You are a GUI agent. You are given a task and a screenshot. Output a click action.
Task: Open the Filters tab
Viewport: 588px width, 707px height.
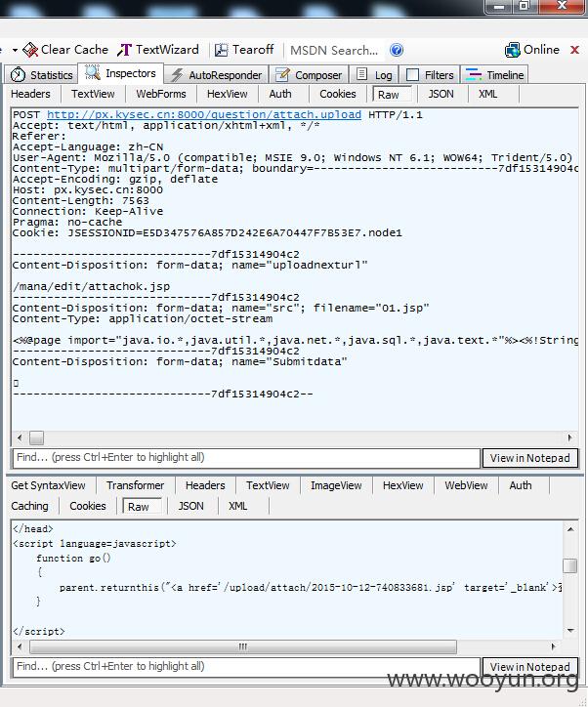[430, 75]
